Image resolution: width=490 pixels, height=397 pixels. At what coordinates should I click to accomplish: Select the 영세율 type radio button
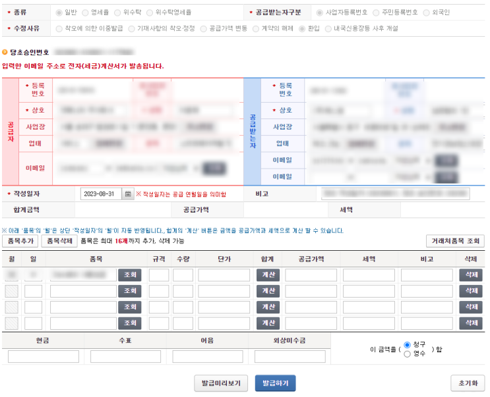coord(85,13)
